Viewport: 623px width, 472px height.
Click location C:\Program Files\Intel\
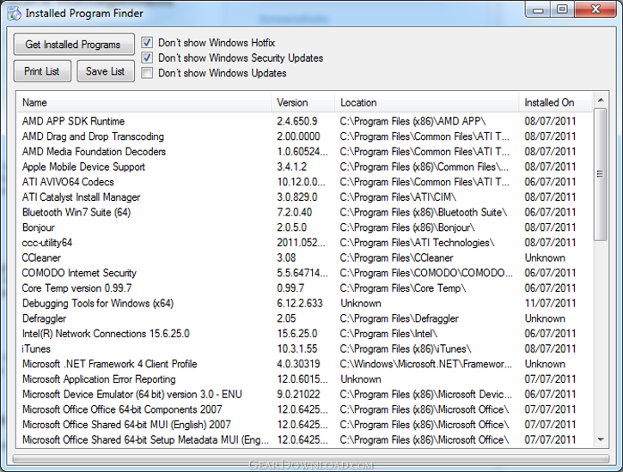point(388,334)
